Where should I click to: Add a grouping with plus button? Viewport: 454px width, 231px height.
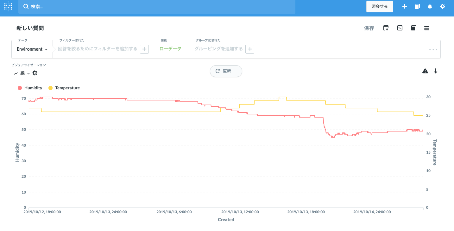point(250,49)
